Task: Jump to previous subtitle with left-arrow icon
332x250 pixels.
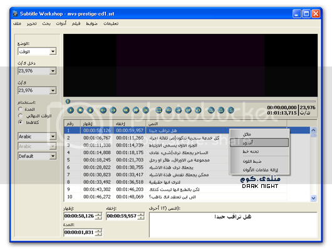Action: 103,110
